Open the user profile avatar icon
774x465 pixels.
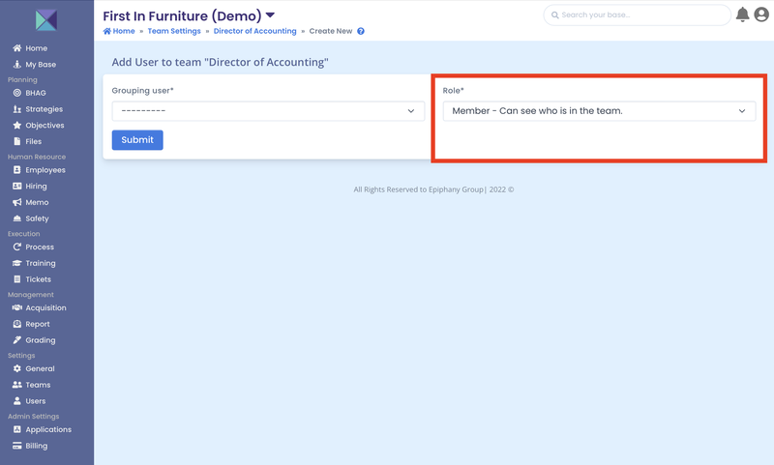(761, 15)
